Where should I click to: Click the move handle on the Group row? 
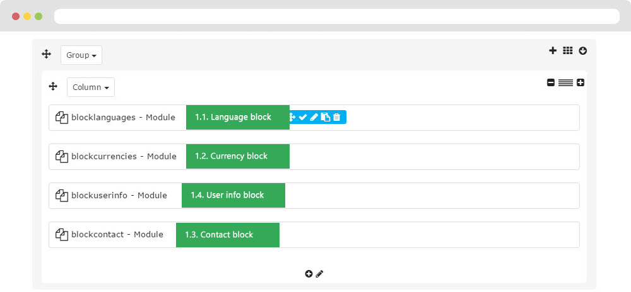point(46,54)
